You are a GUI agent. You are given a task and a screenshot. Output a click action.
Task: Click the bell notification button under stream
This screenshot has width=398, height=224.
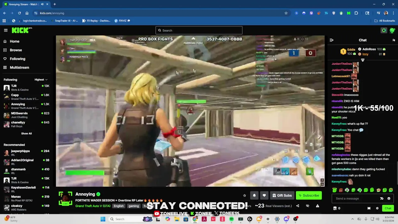pos(254,195)
